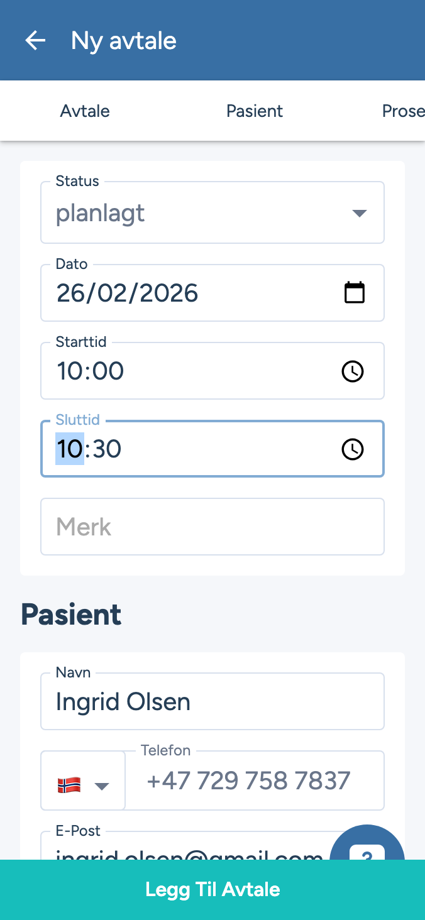Select the highlighted hour in Sluttid
This screenshot has width=425, height=920.
click(x=70, y=449)
